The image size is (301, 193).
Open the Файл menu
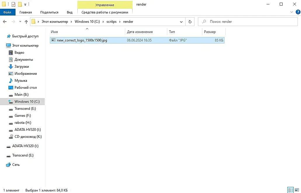pyautogui.click(x=7, y=12)
